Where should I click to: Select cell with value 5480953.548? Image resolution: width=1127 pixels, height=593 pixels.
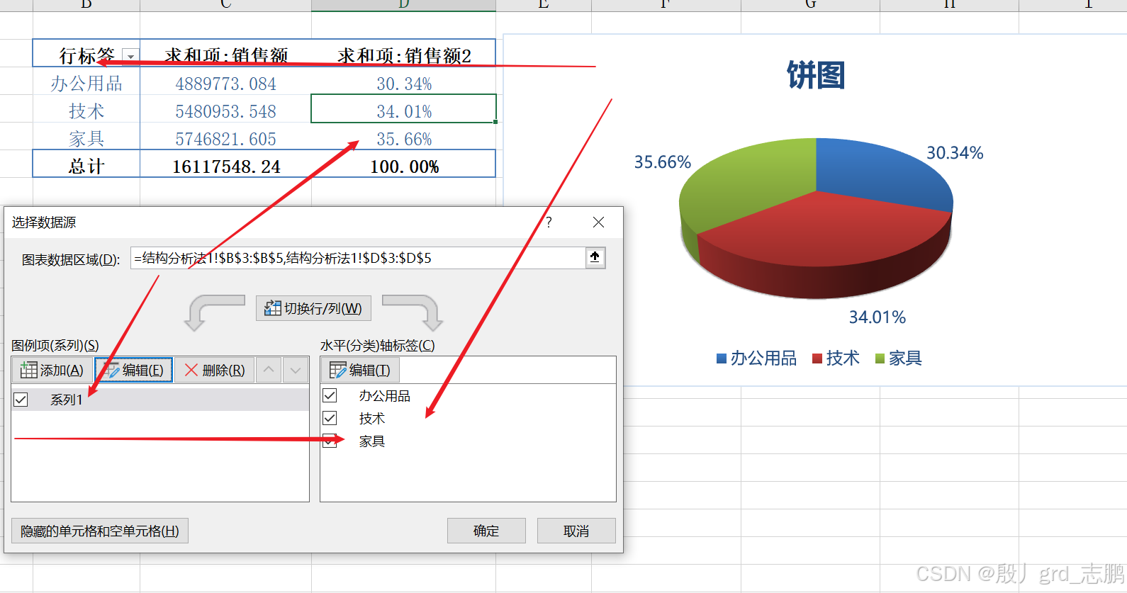[x=225, y=111]
